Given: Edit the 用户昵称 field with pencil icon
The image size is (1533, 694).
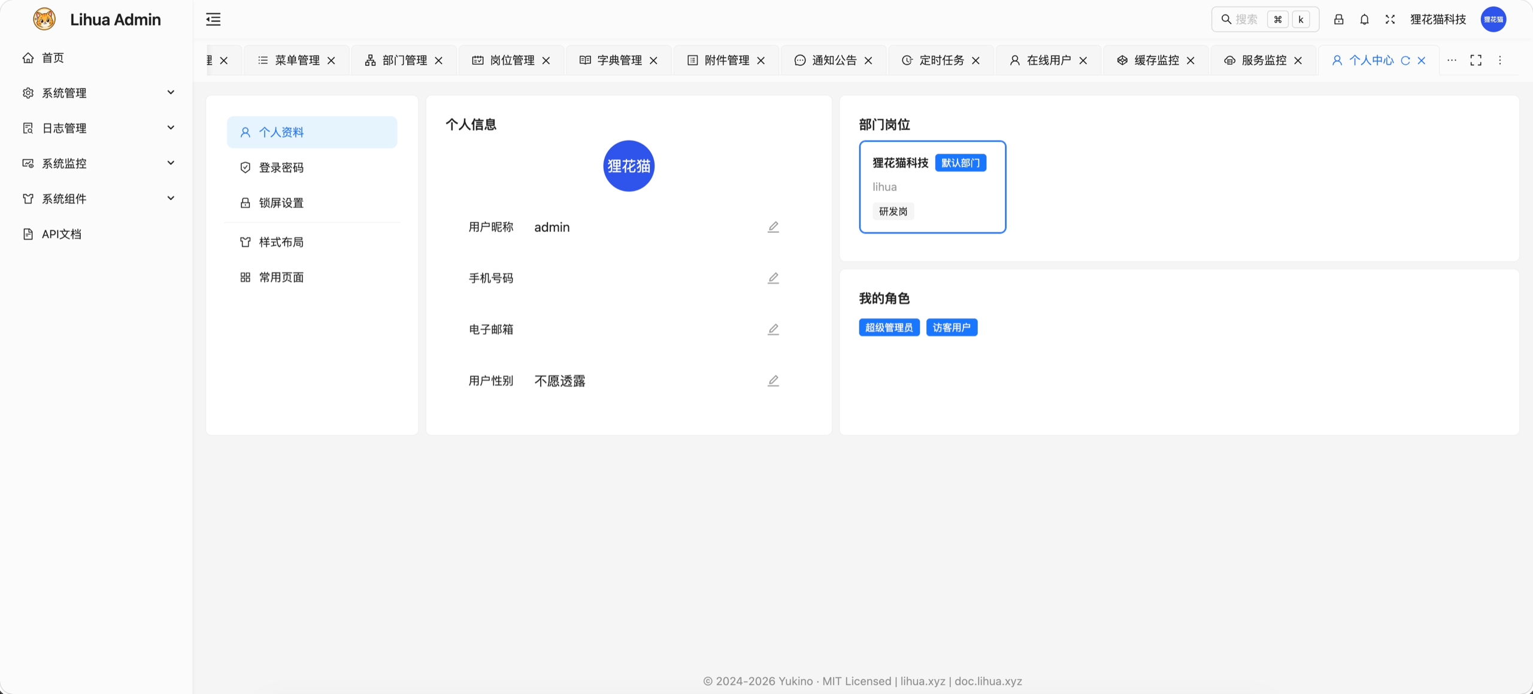Looking at the screenshot, I should [x=773, y=227].
